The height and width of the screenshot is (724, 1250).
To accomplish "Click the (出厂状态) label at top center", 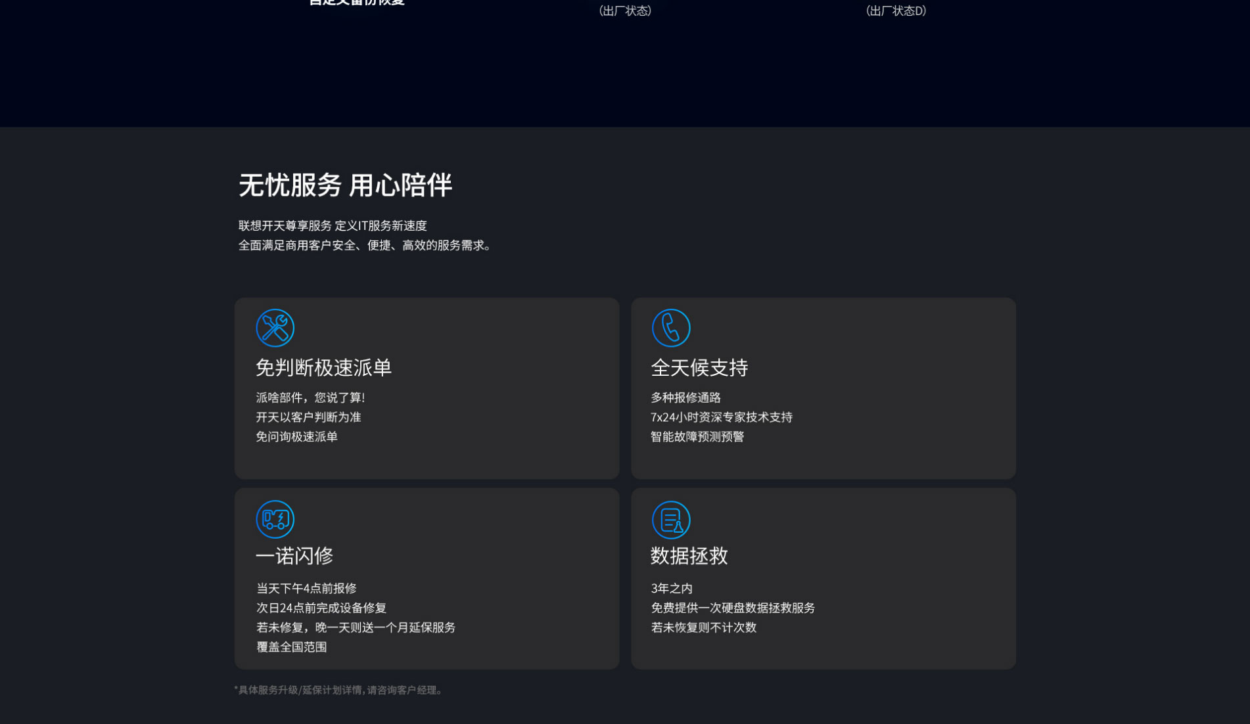I will 625,11.
